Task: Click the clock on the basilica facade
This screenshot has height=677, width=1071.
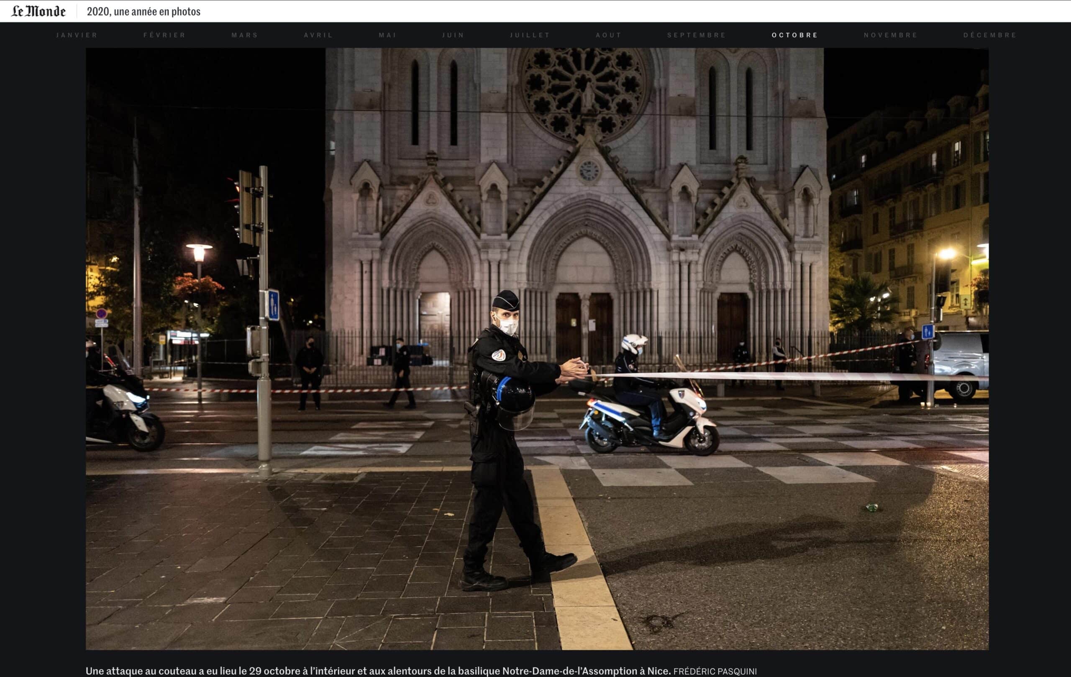Action: click(x=589, y=171)
